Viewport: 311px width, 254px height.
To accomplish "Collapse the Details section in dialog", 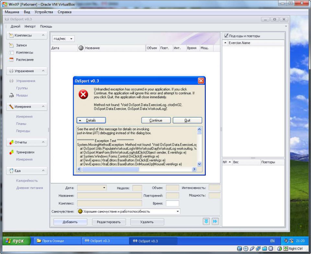I will click(x=91, y=120).
